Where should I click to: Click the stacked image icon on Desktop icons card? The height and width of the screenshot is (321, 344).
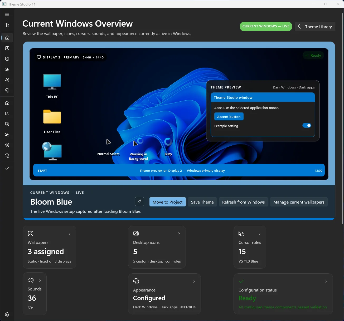click(136, 234)
